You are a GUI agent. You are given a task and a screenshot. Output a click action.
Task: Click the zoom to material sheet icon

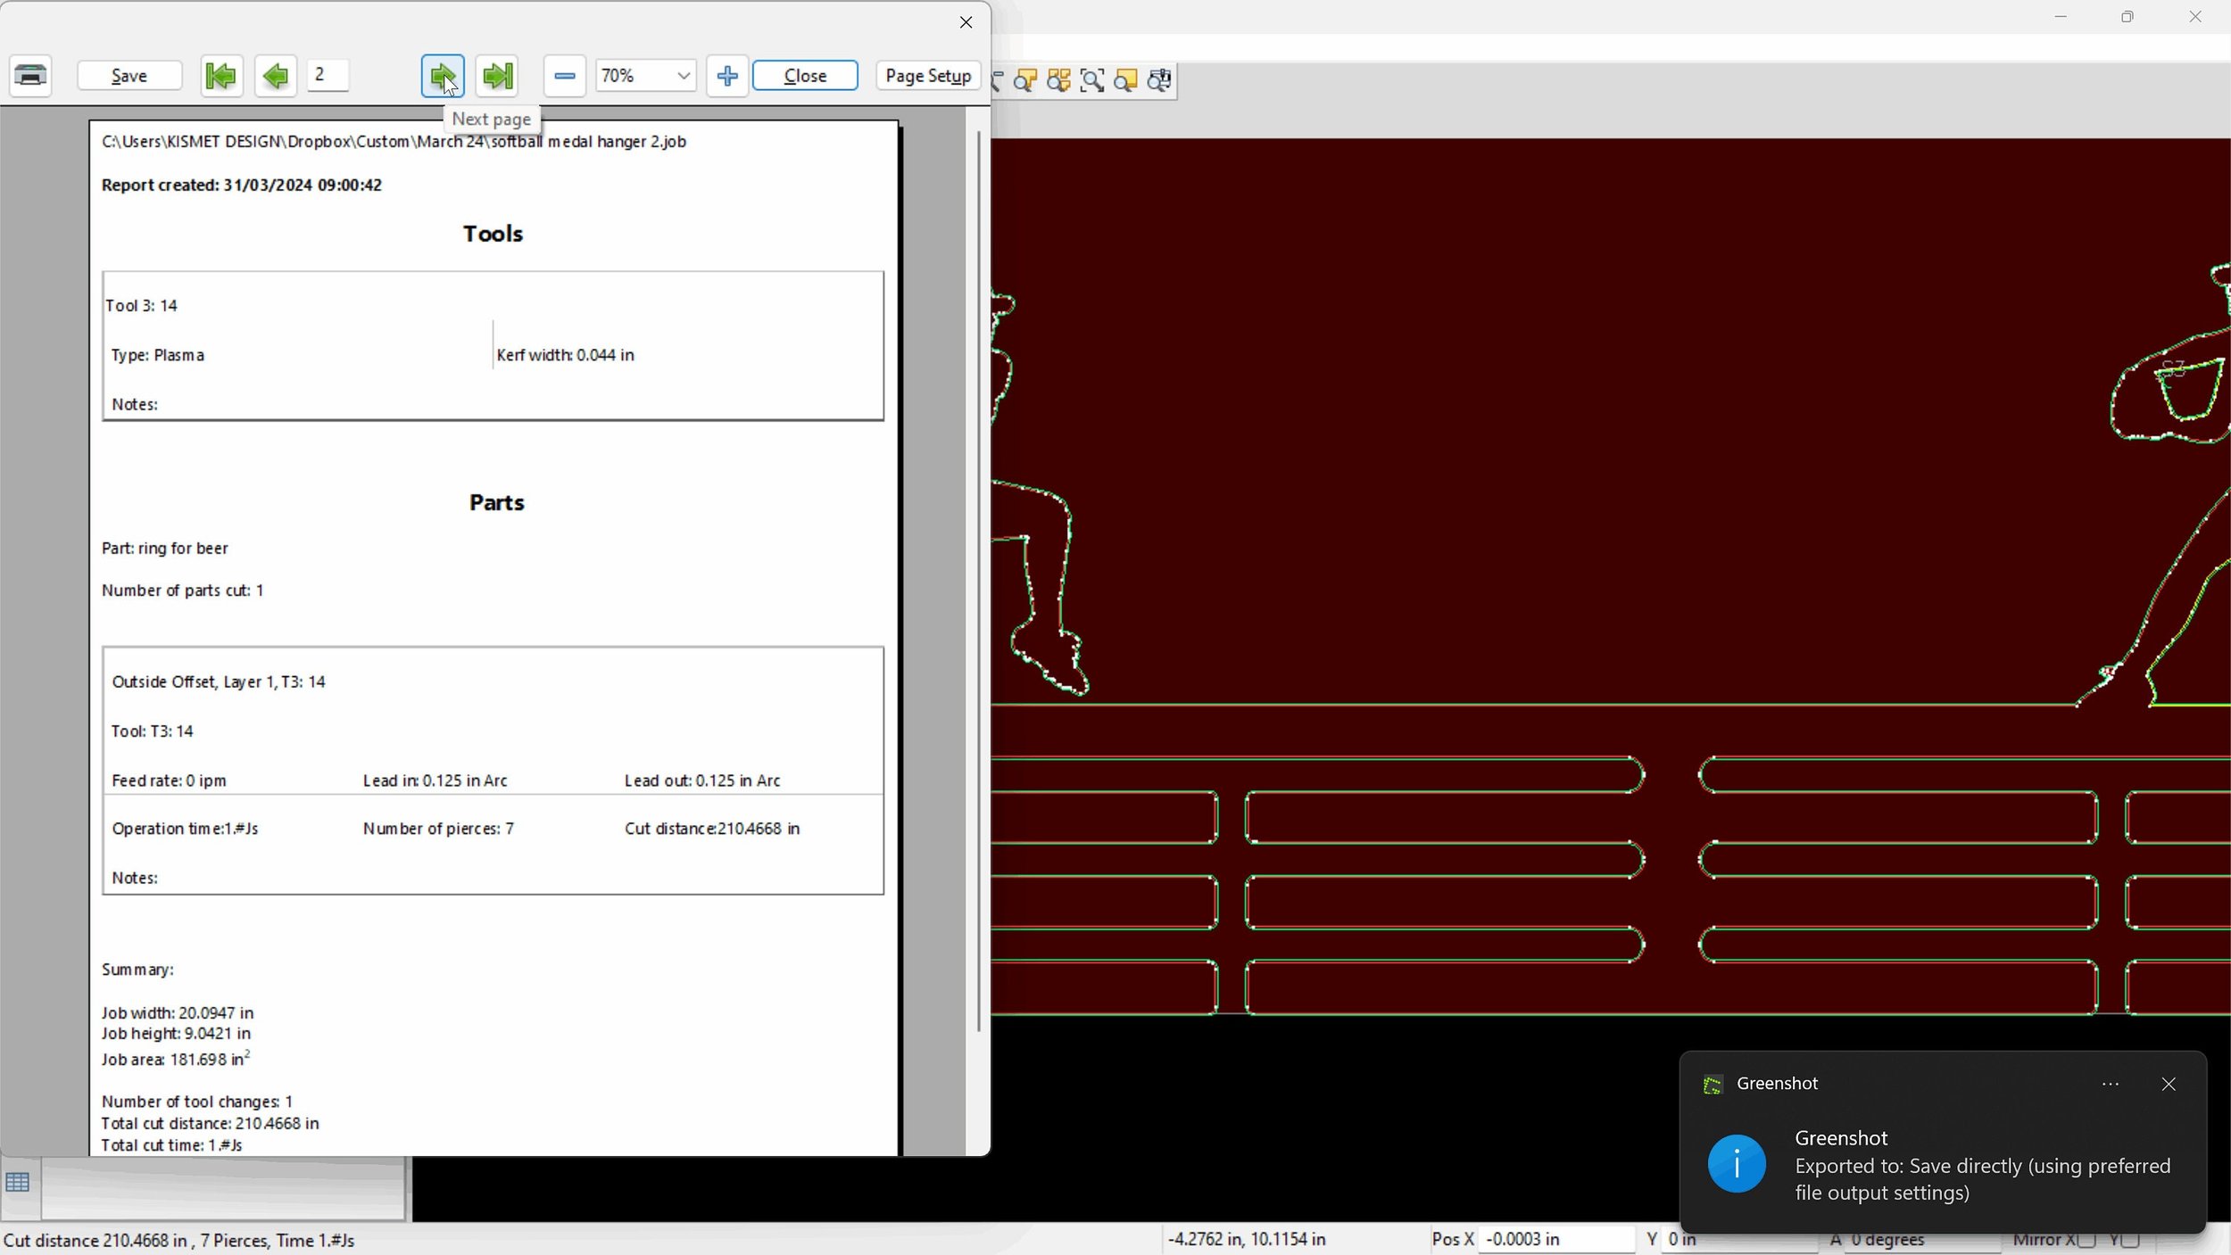pos(1126,81)
